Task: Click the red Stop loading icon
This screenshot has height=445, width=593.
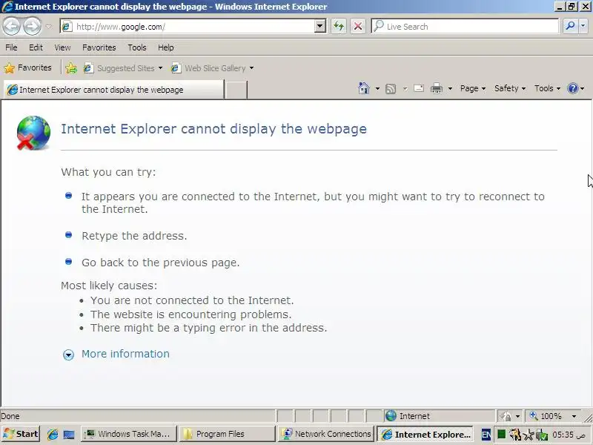Action: 358,27
